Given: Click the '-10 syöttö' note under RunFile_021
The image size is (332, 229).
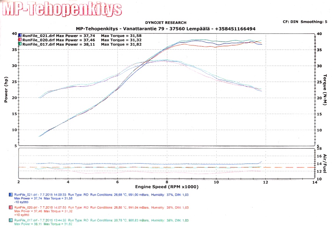Looking at the screenshot, I should (x=22, y=202).
